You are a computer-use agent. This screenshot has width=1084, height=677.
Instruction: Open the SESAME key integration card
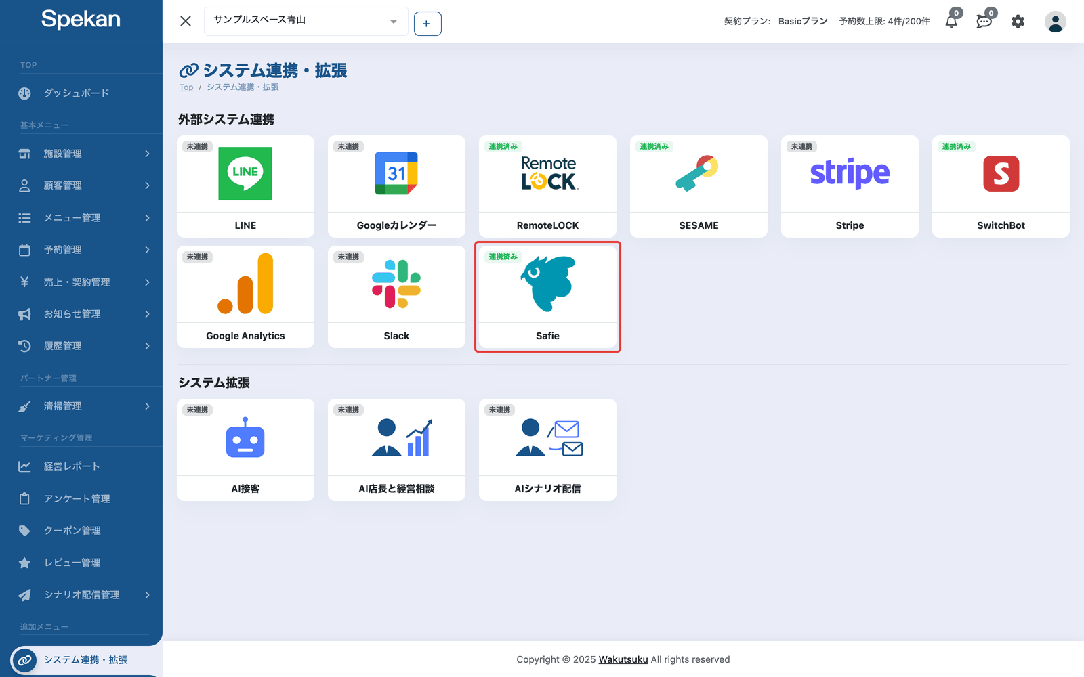[x=699, y=186]
